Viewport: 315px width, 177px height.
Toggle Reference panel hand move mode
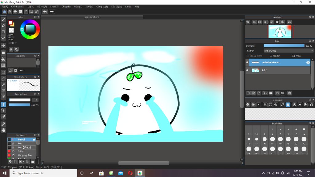[x=288, y=104]
